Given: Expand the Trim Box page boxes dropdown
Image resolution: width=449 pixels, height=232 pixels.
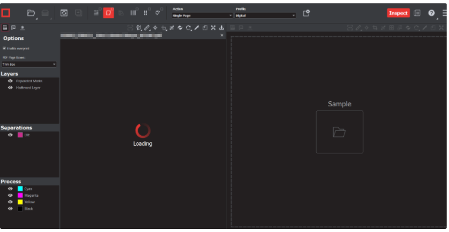Looking at the screenshot, I should click(29, 65).
